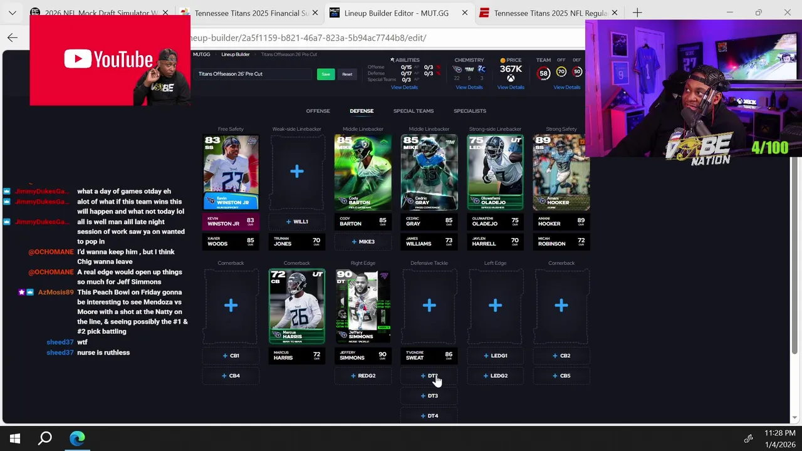Image resolution: width=802 pixels, height=451 pixels.
Task: Select the James Williams 73 depth row
Action: (429, 242)
